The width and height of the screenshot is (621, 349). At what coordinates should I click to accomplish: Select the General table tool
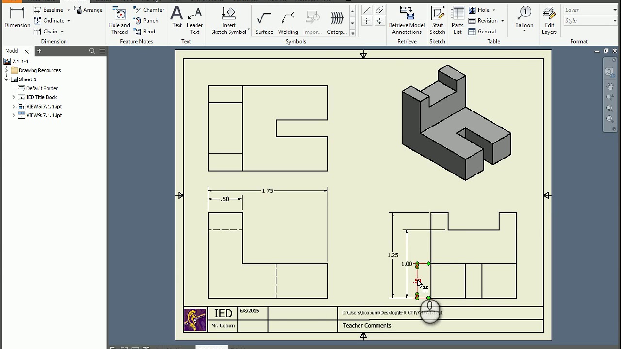pyautogui.click(x=482, y=32)
